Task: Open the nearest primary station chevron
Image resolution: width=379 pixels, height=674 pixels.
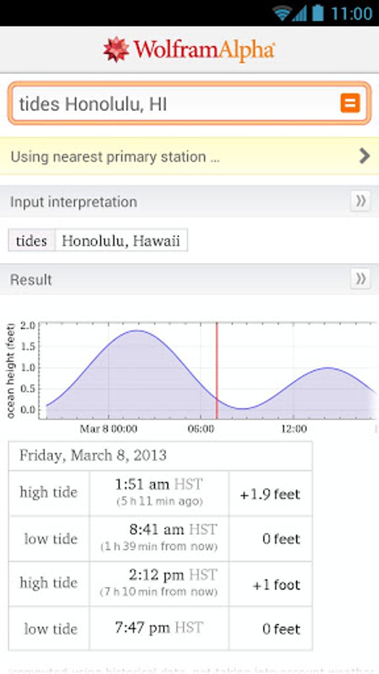Action: 365,156
